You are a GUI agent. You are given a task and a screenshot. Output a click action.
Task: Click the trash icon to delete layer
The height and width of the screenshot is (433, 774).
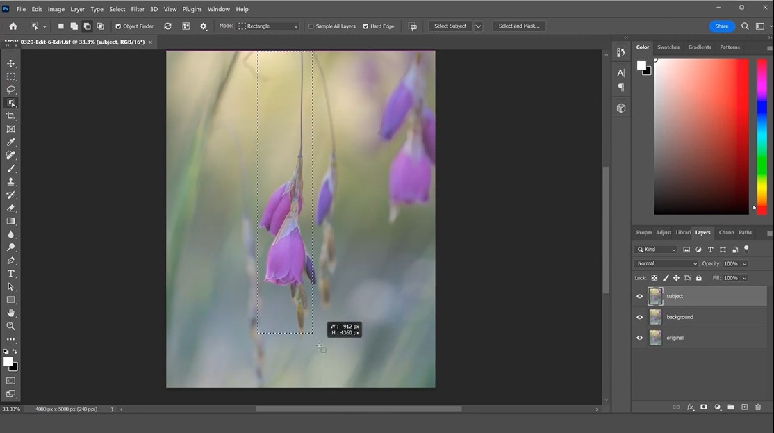click(758, 407)
